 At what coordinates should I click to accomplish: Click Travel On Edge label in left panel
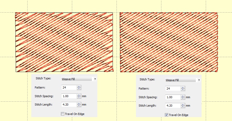(75, 114)
